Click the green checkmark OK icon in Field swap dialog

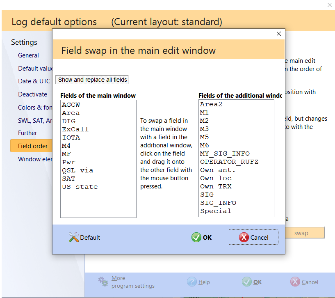click(196, 237)
